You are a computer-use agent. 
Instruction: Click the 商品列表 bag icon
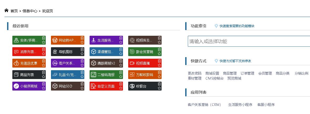16,75
